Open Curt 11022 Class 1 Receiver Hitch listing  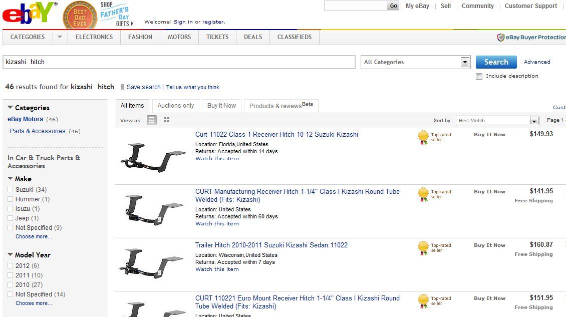click(276, 134)
